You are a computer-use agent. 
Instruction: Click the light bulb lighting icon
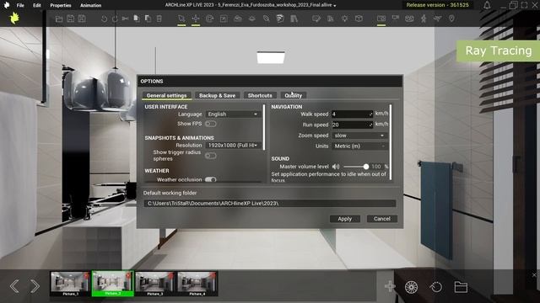pyautogui.click(x=344, y=19)
